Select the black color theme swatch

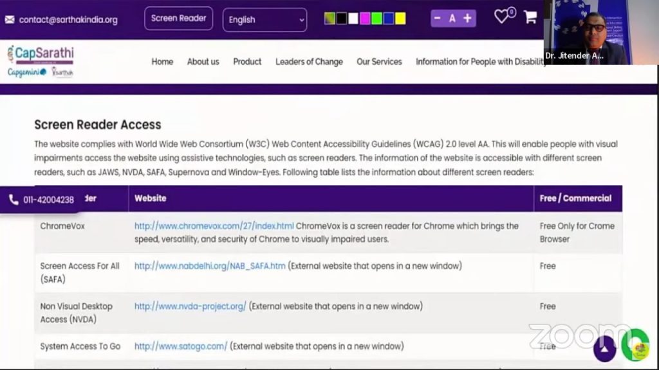(342, 19)
